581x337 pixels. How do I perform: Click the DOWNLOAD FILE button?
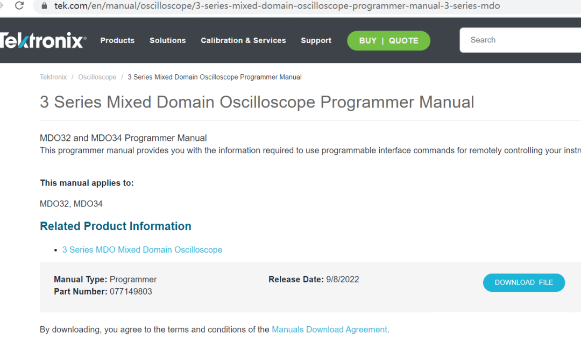[523, 283]
